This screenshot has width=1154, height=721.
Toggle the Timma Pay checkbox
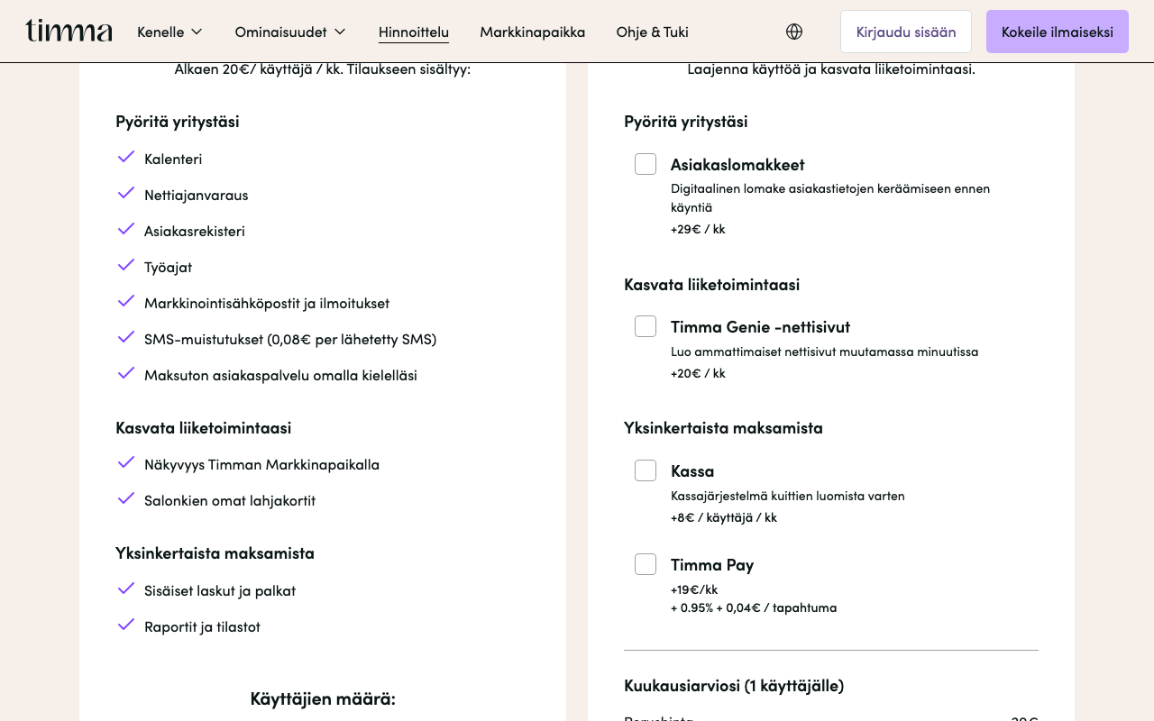646,564
